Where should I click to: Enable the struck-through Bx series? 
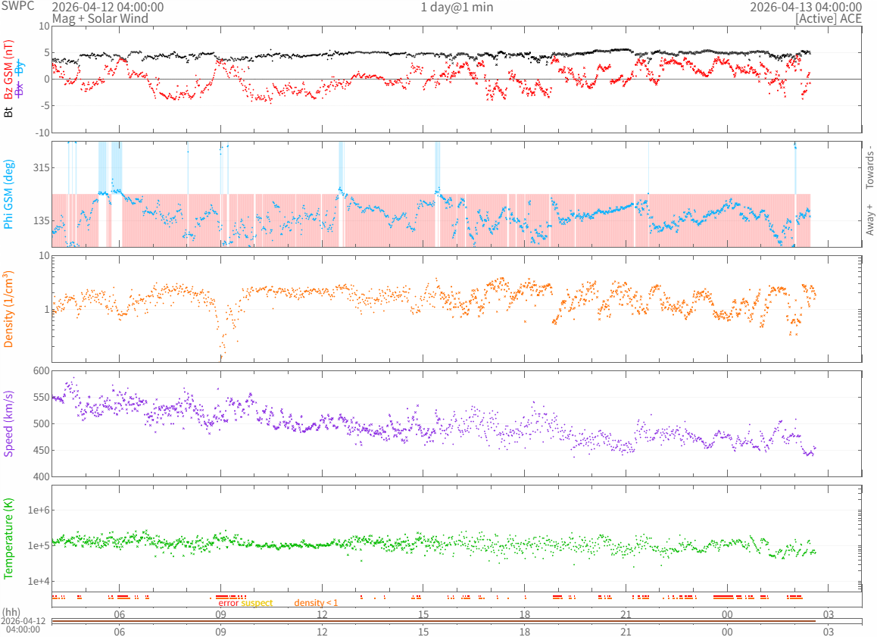click(20, 89)
